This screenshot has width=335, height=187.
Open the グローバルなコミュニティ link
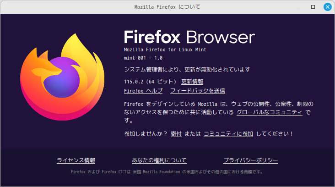tap(270, 112)
